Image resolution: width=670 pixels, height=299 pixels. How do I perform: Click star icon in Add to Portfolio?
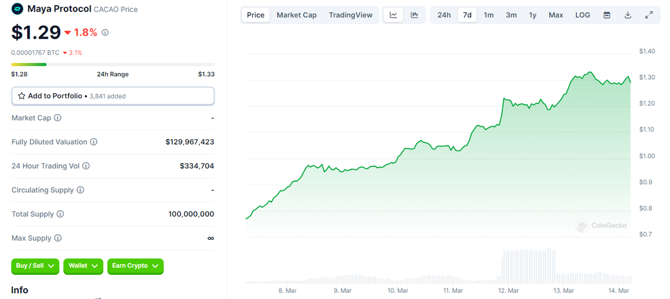click(x=21, y=96)
